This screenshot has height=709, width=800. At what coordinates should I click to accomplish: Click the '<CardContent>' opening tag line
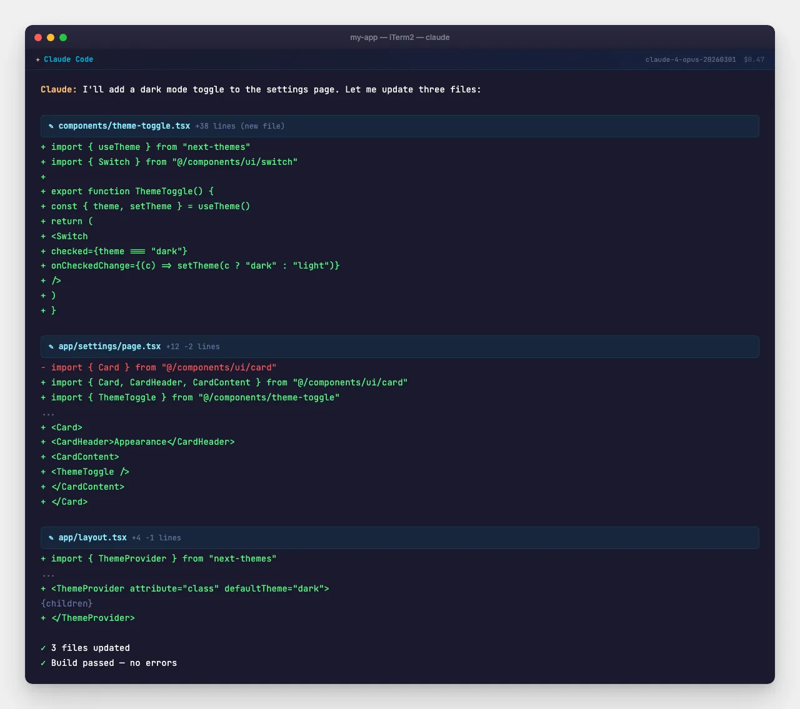tap(80, 457)
